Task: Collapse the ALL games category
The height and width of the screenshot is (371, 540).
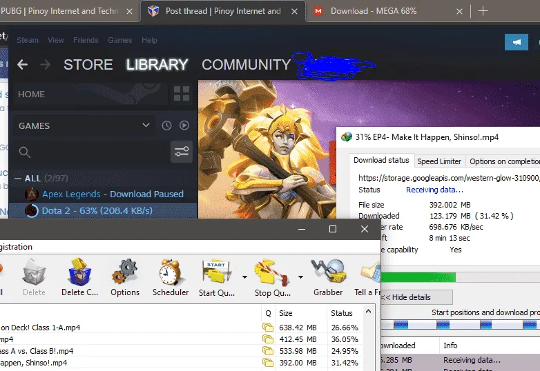Action: coord(18,179)
